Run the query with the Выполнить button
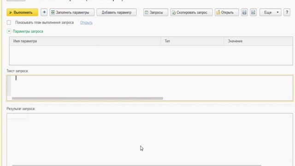This screenshot has width=295, height=166. coord(22,12)
